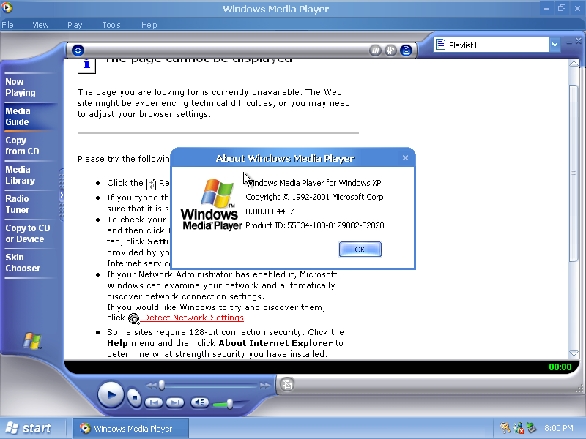The height and width of the screenshot is (439, 586).
Task: Open the Tools menu
Action: pyautogui.click(x=111, y=25)
